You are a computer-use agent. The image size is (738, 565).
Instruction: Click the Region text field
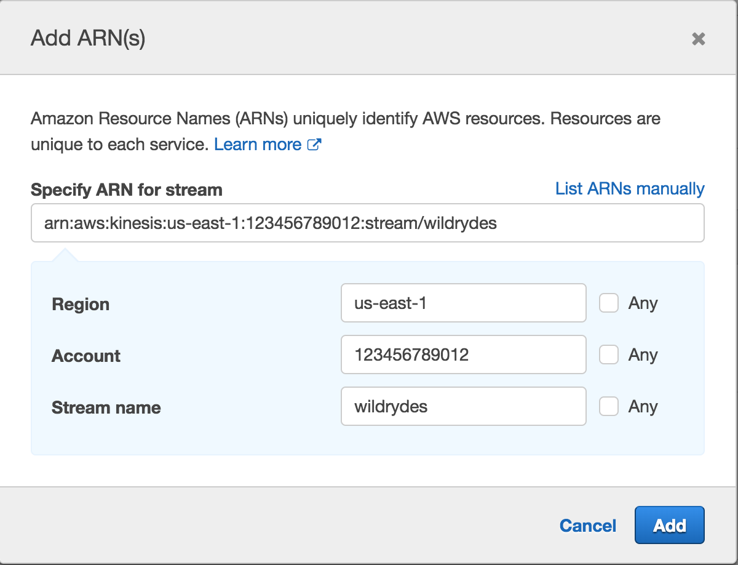(x=463, y=303)
